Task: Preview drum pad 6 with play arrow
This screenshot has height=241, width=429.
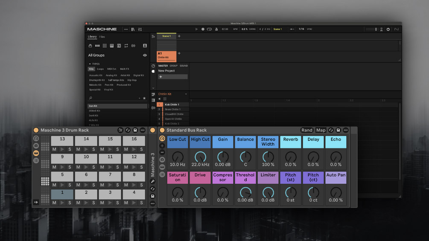Action: [86, 185]
